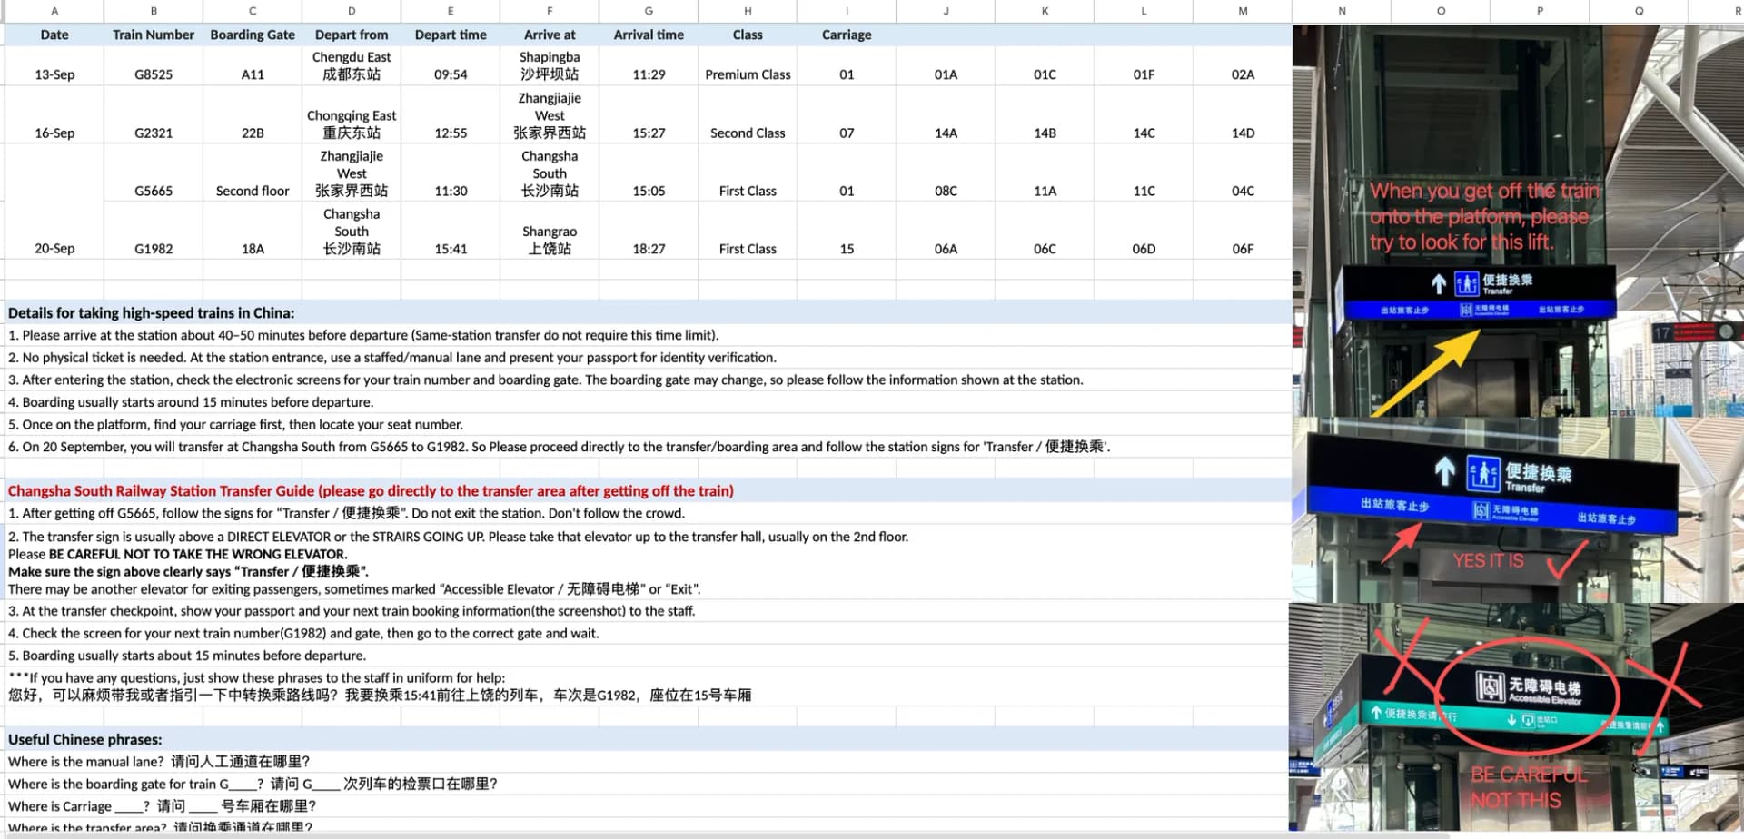Select the cell containing train G2321
This screenshot has width=1744, height=839.
[154, 114]
